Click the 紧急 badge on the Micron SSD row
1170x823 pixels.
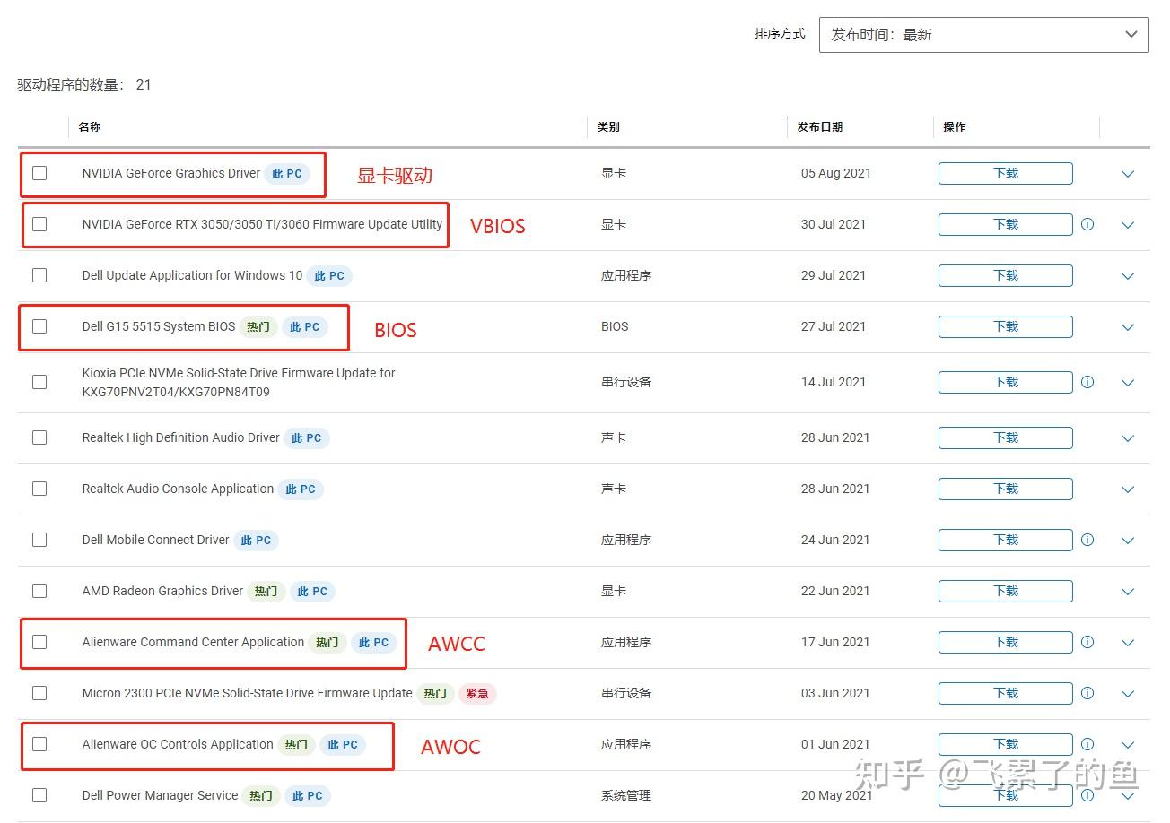click(x=477, y=693)
